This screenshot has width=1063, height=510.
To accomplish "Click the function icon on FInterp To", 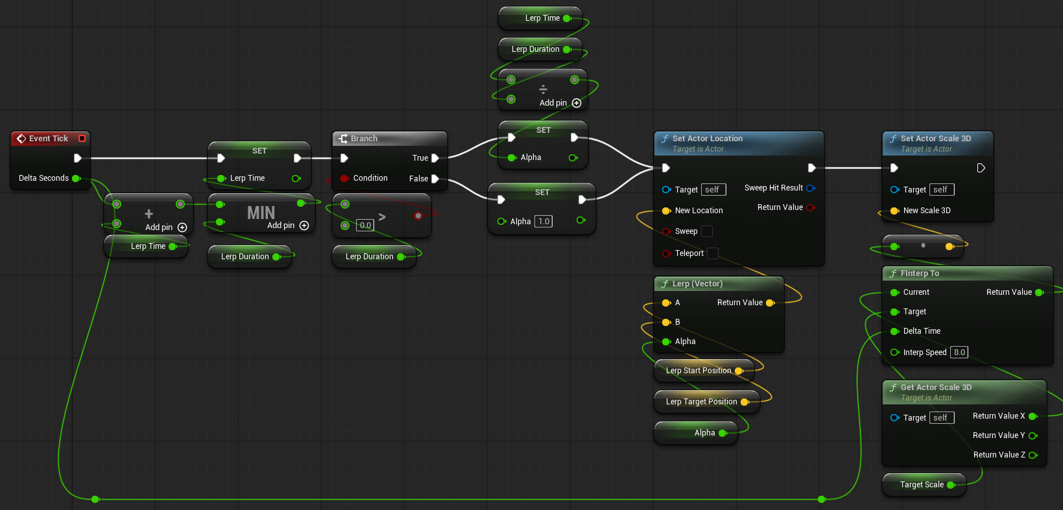I will pyautogui.click(x=893, y=273).
